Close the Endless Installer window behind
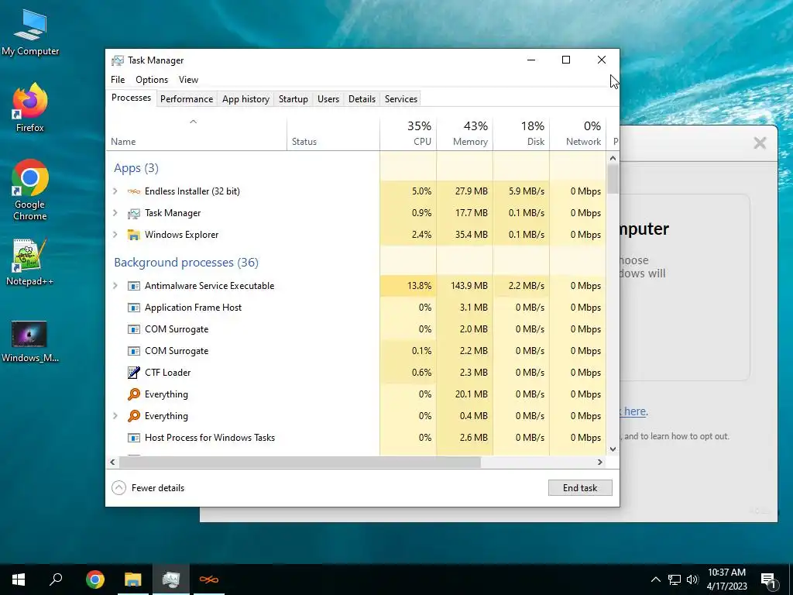This screenshot has height=595, width=793. tap(760, 143)
